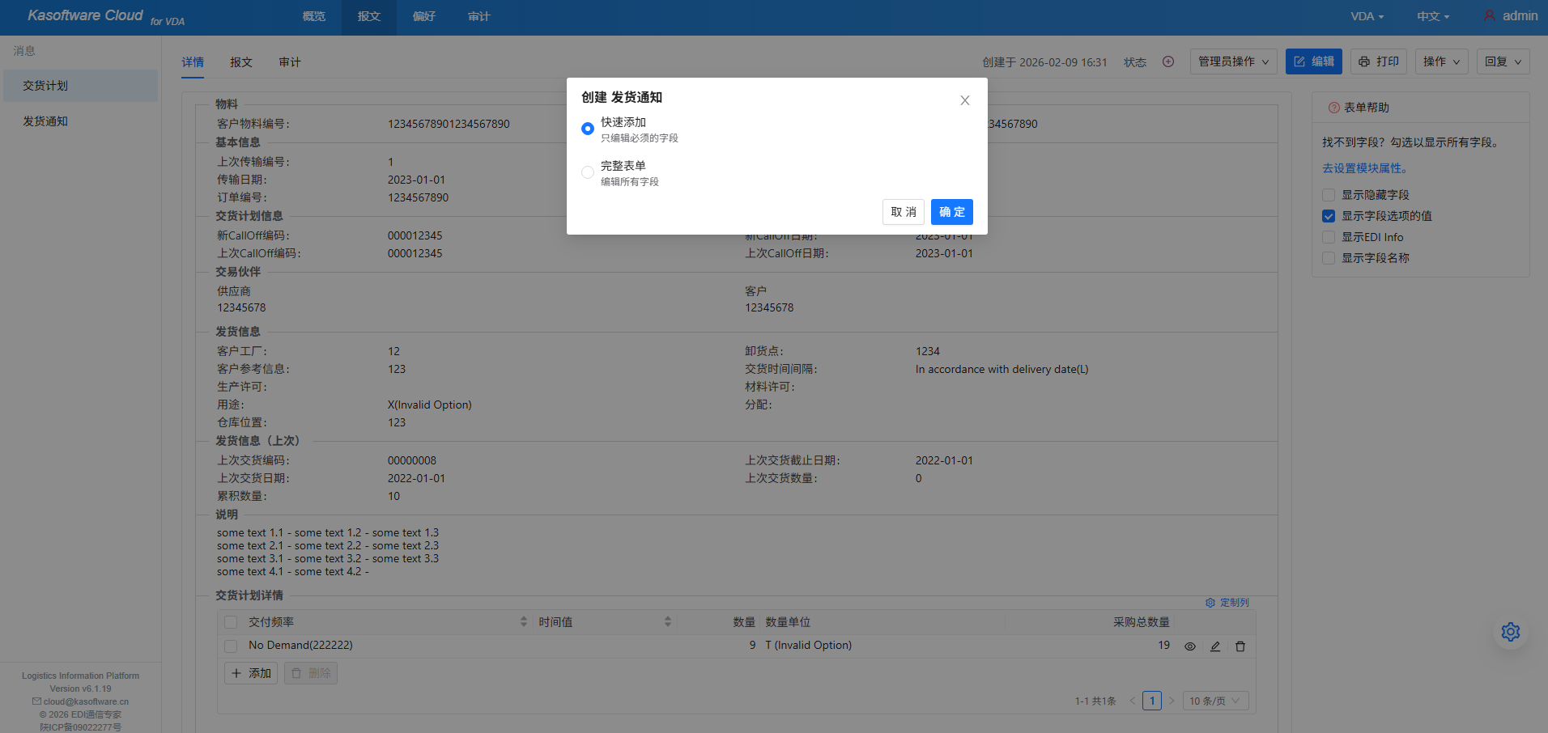Image resolution: width=1548 pixels, height=733 pixels.
Task: Switch to the 审计 tab beside 报文
Action: pos(290,62)
